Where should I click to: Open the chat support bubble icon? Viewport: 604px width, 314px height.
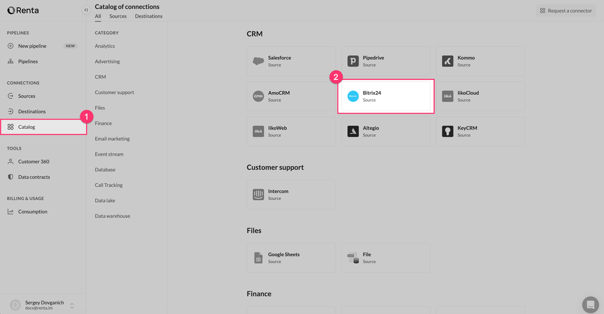[x=590, y=305]
